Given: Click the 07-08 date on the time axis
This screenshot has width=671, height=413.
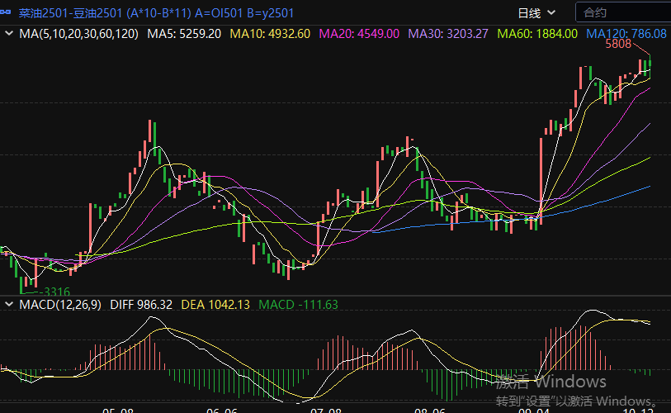Looking at the screenshot, I should click(x=324, y=409).
